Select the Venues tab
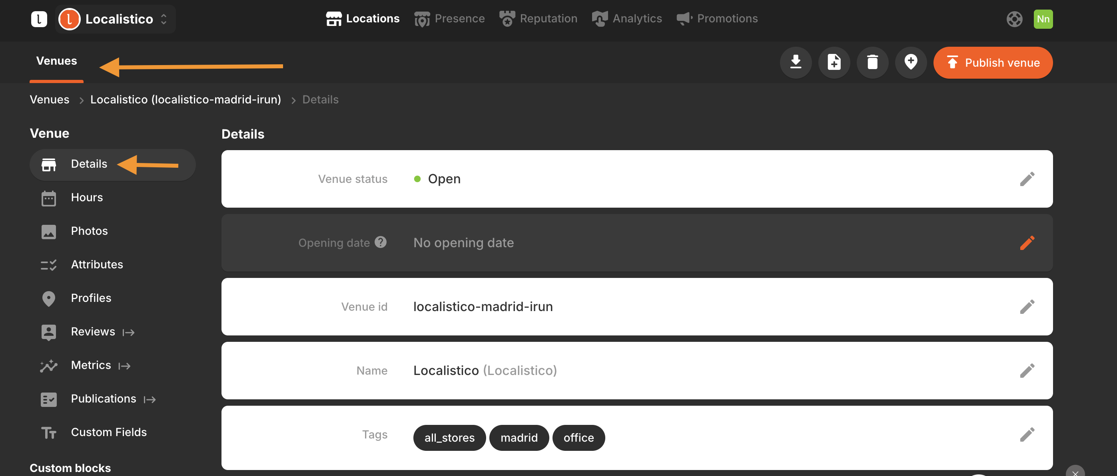Screen dimensions: 1117x476 coord(56,61)
